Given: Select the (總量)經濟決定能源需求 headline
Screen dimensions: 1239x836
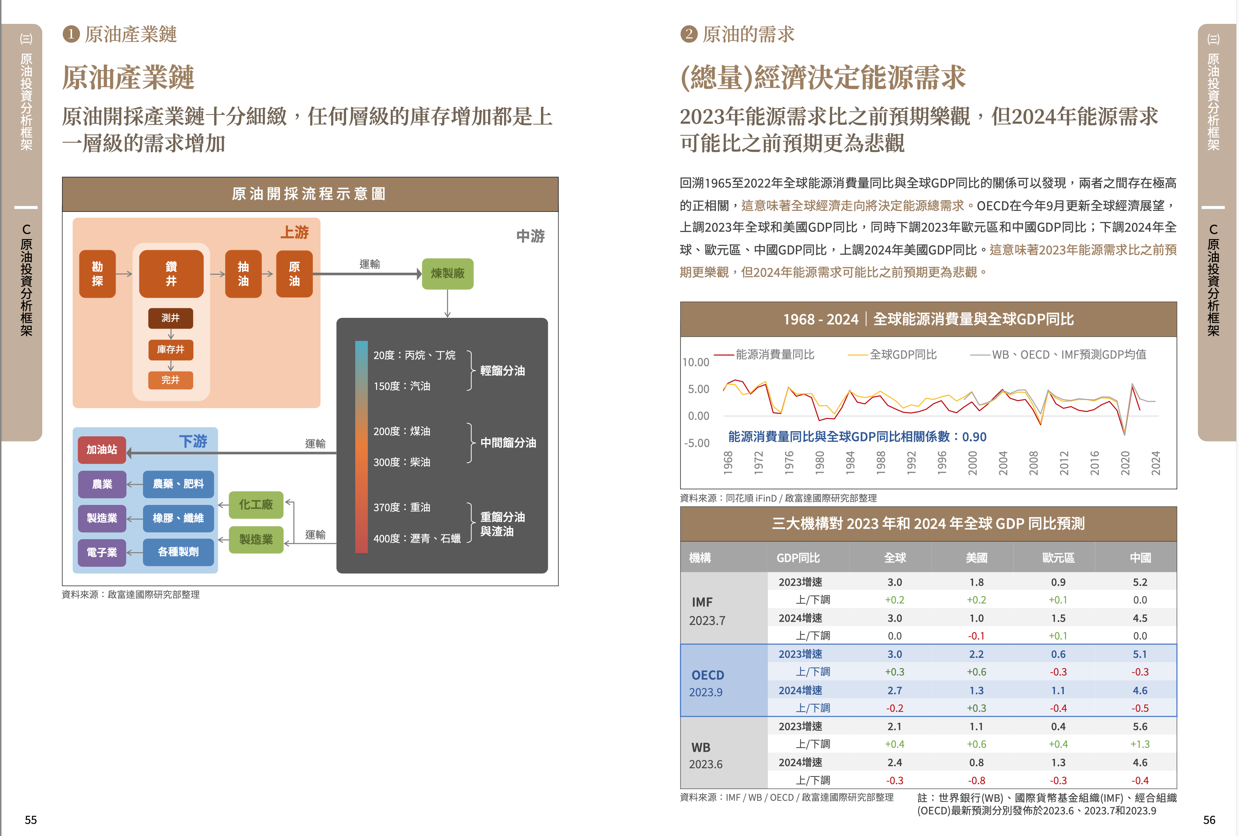Looking at the screenshot, I should click(823, 78).
